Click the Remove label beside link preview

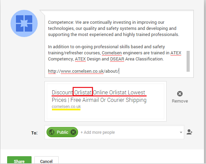pos(180,101)
